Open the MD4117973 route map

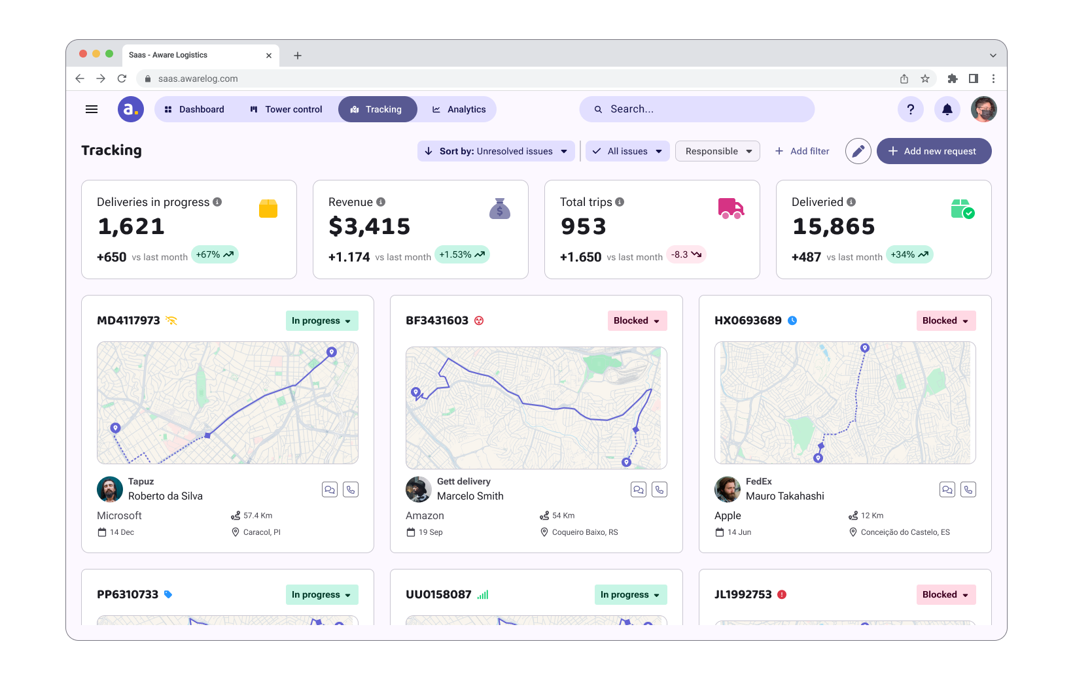[228, 403]
